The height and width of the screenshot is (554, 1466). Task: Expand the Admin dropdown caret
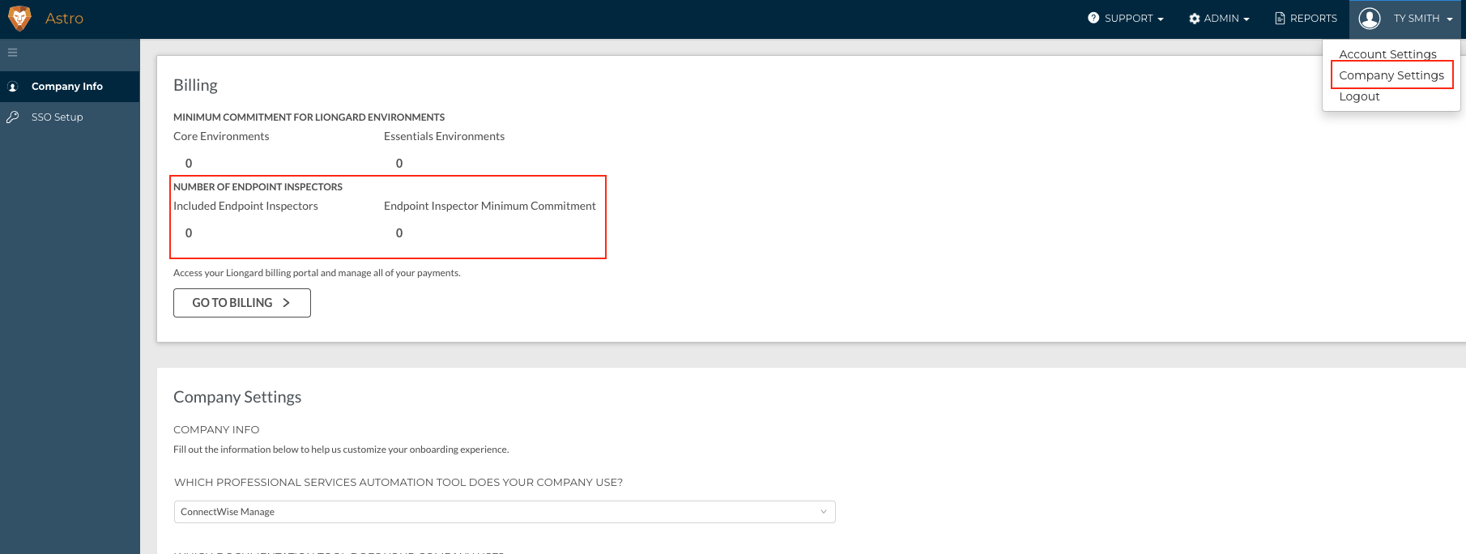click(x=1247, y=19)
